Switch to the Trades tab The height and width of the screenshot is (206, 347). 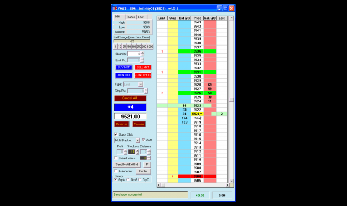tap(131, 17)
